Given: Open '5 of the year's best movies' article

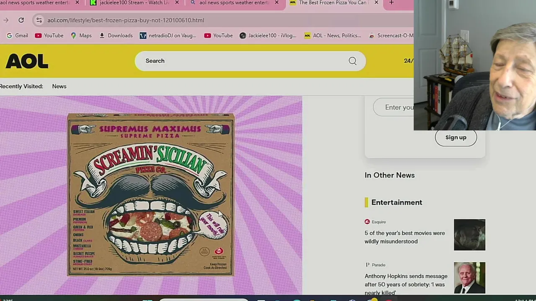Looking at the screenshot, I should click(405, 237).
